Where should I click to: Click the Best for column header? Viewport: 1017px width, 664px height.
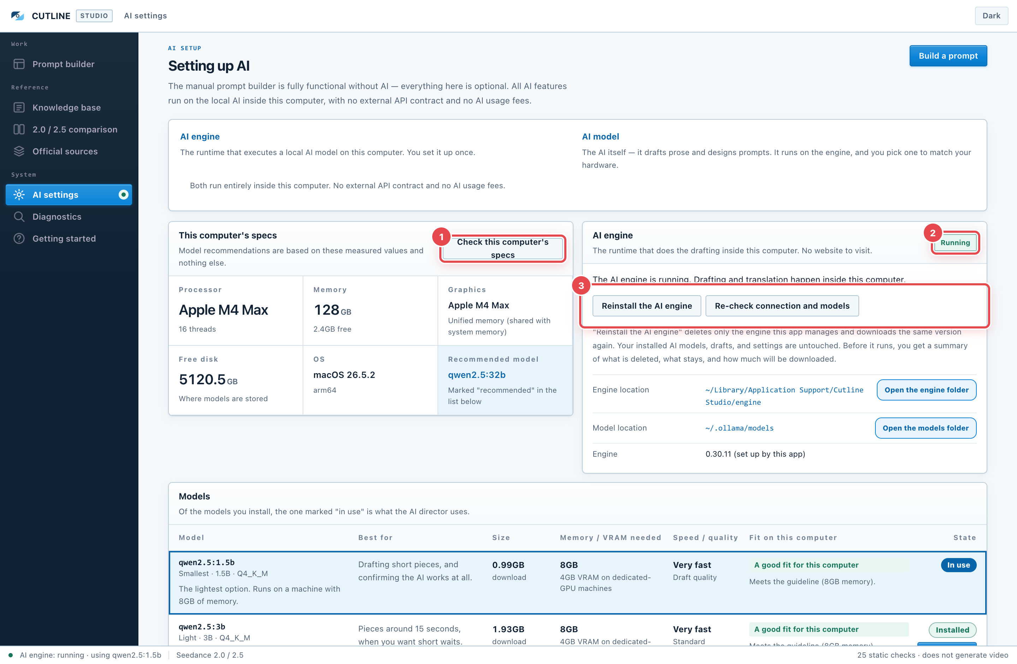(x=375, y=538)
